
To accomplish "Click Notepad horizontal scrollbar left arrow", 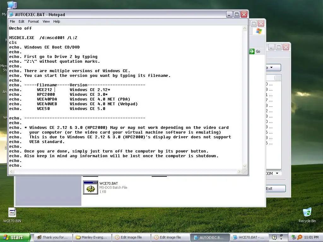I will 12,171.
